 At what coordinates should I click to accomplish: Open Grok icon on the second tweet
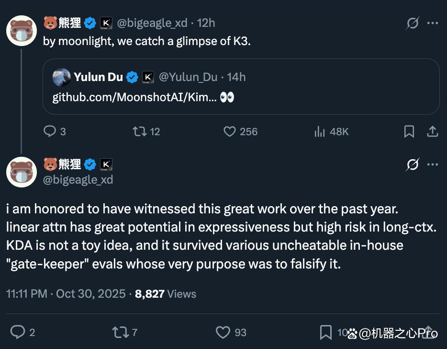(412, 165)
